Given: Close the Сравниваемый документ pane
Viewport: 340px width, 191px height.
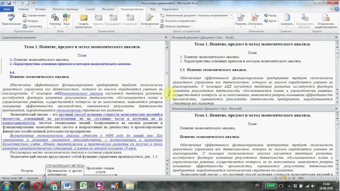Looking at the screenshot, I should pos(166,37).
